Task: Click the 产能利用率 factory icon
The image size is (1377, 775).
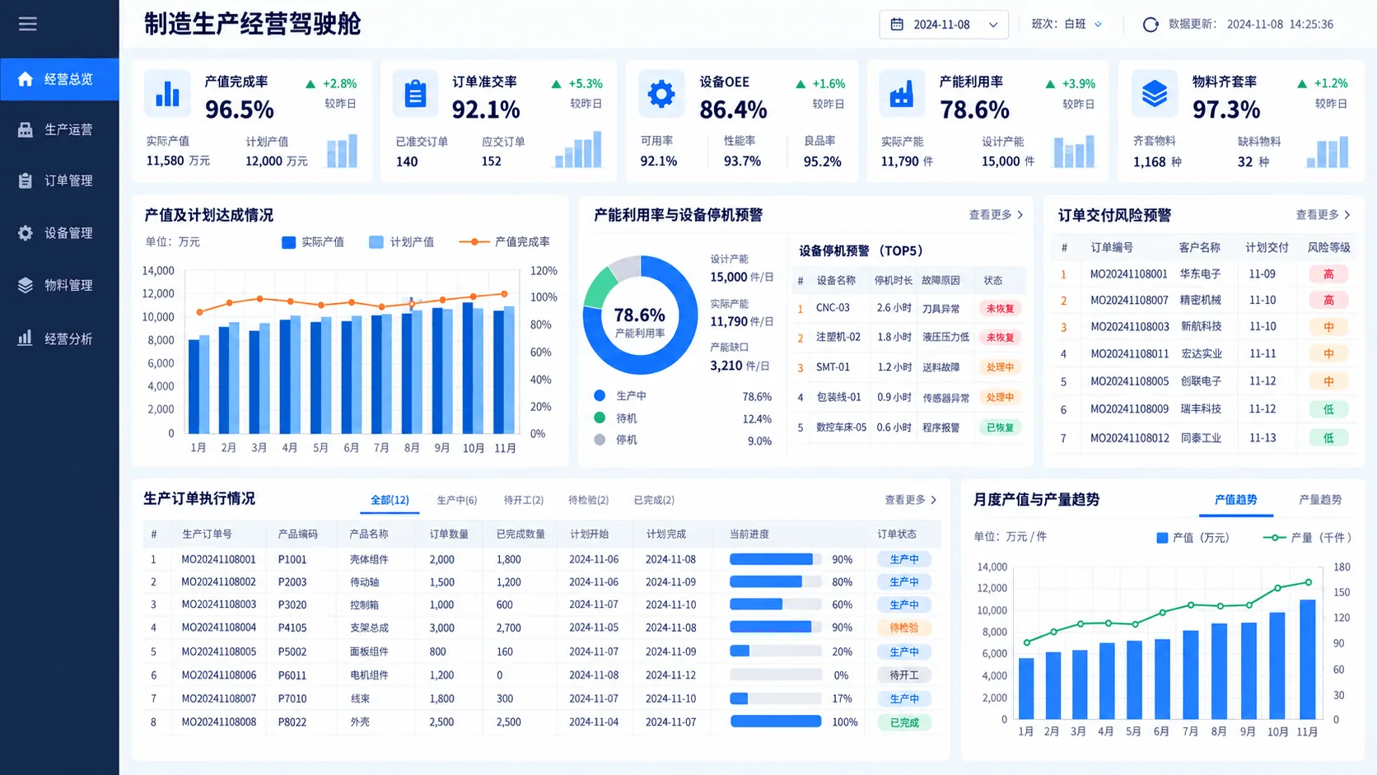Action: pos(902,94)
